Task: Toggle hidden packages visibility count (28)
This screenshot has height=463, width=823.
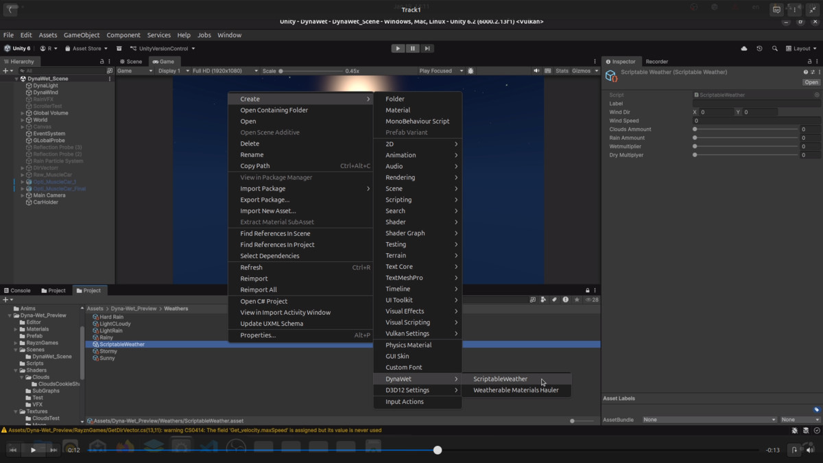Action: (592, 300)
